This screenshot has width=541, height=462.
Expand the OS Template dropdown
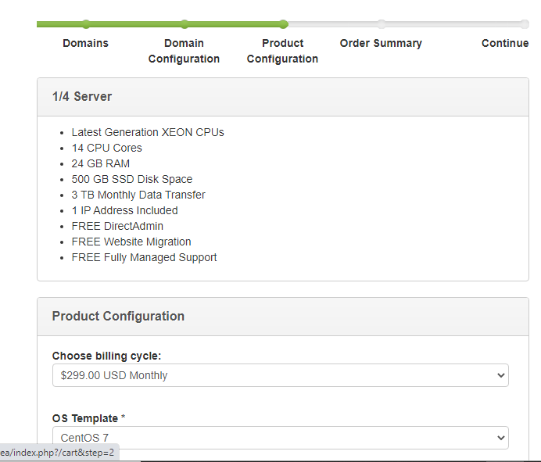click(x=280, y=438)
